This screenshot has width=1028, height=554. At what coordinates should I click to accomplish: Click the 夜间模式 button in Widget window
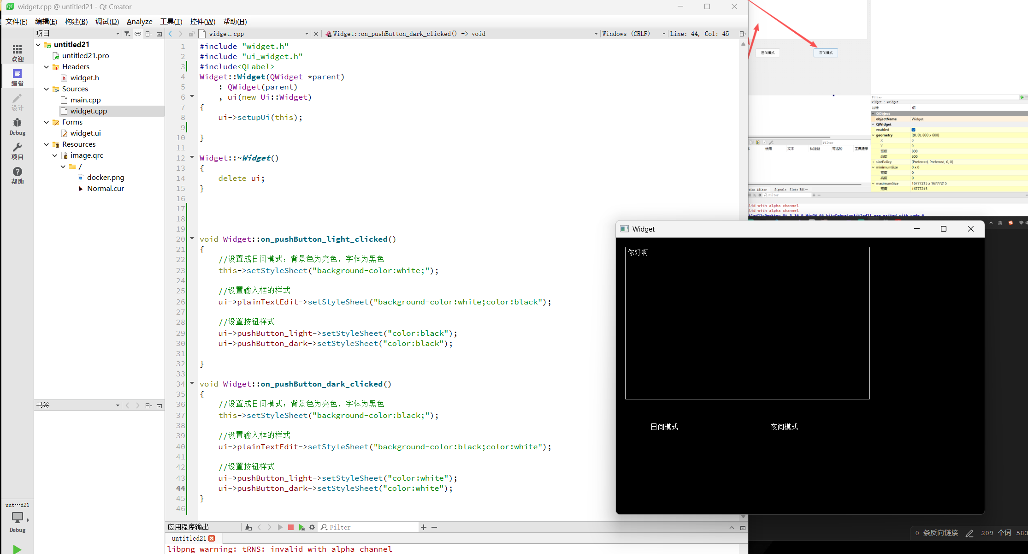click(784, 427)
